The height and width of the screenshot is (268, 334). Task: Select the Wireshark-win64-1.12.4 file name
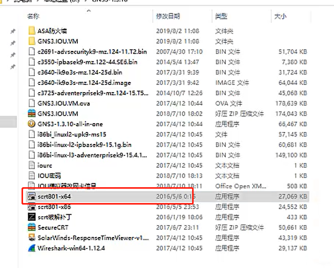(x=71, y=248)
